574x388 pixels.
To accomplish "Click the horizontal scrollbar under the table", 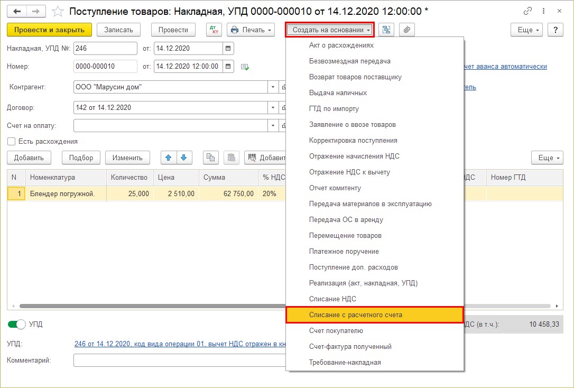I will (285, 306).
